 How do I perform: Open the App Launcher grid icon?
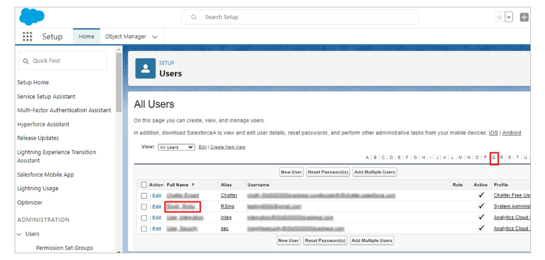27,37
